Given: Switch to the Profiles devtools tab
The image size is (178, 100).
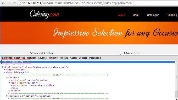Looking at the screenshot, I should (64, 58).
